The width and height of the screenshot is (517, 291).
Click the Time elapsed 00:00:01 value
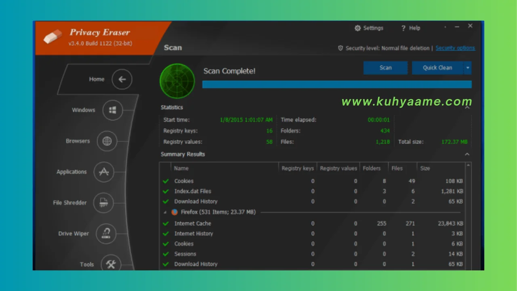378,120
